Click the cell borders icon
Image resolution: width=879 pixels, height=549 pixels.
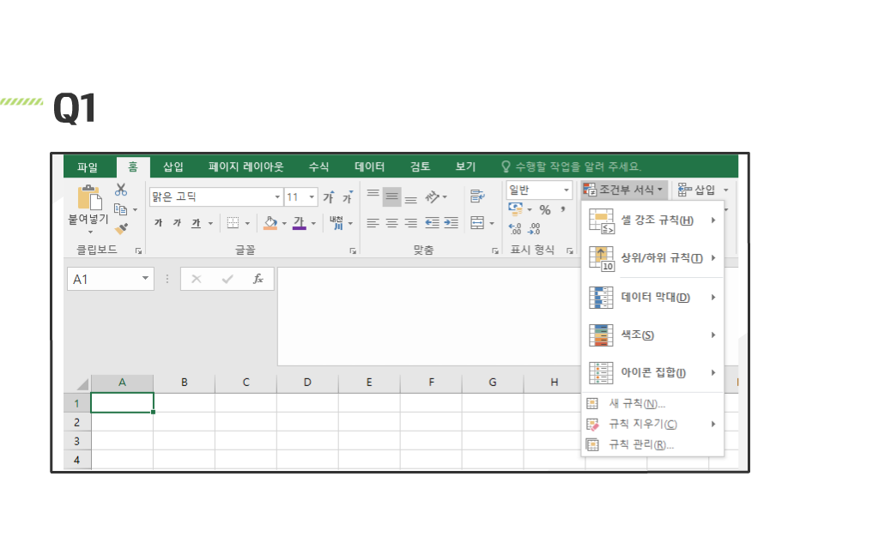[x=233, y=223]
